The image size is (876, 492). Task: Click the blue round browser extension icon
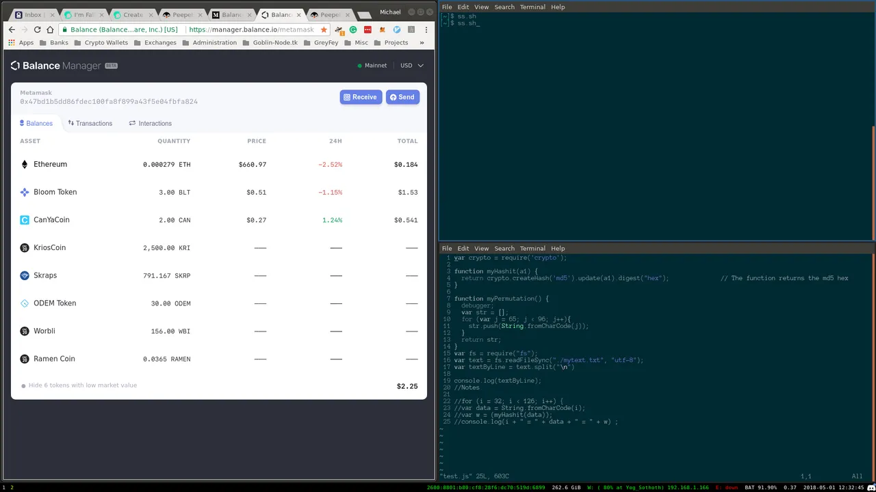397,29
